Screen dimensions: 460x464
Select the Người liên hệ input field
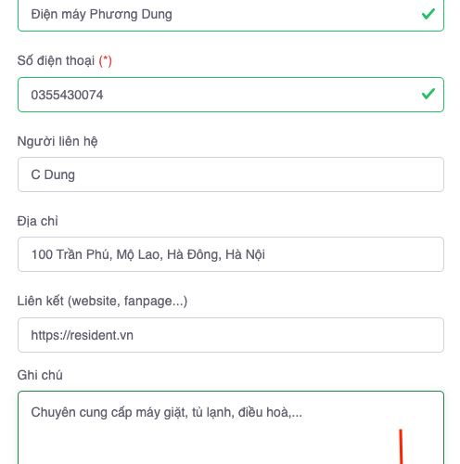[231, 174]
